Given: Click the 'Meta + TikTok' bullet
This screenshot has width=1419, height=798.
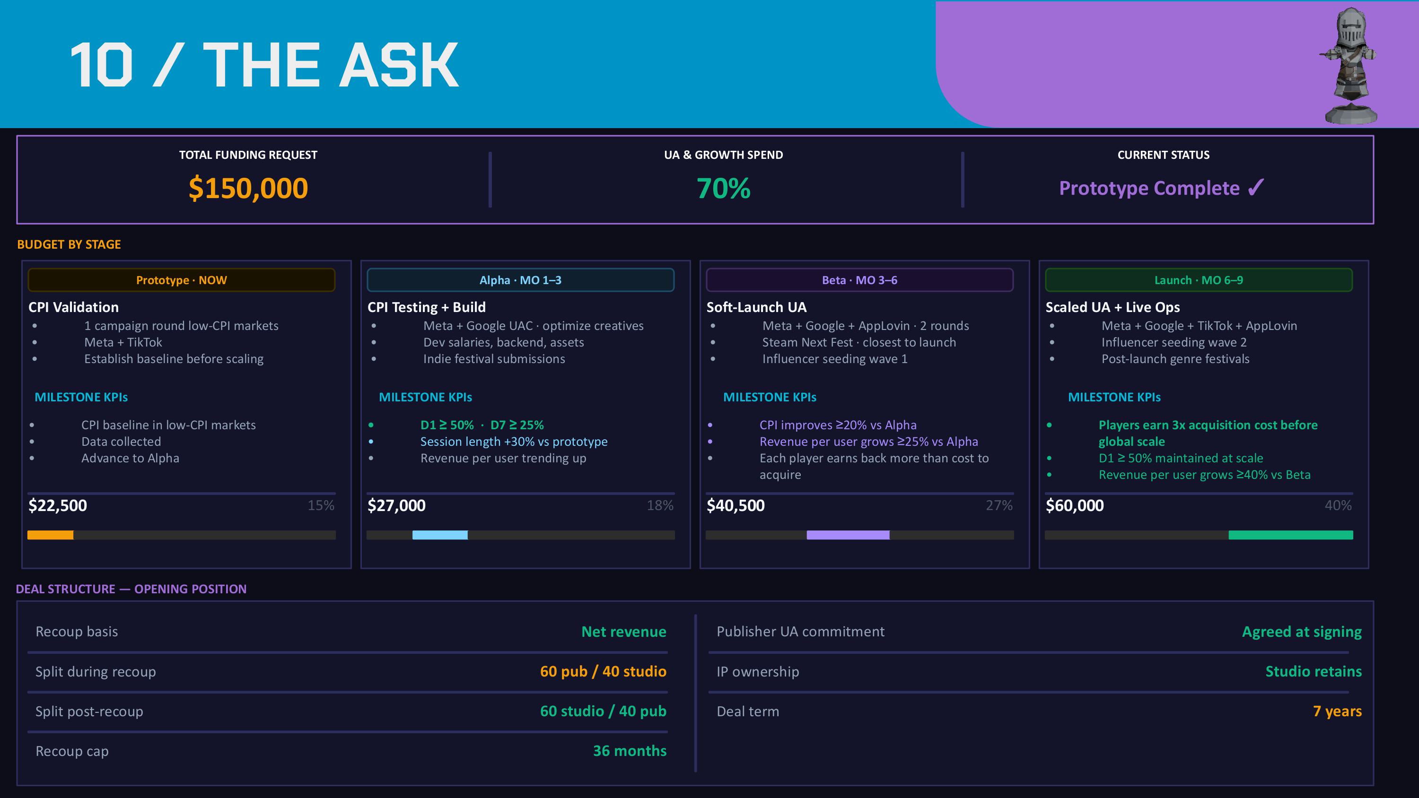Looking at the screenshot, I should coord(123,342).
